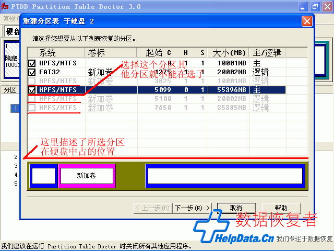Screen dimensions: 334x251
Task: Uncheck the selected 55396MB HPFS/NTFS partition
Action: 32,90
